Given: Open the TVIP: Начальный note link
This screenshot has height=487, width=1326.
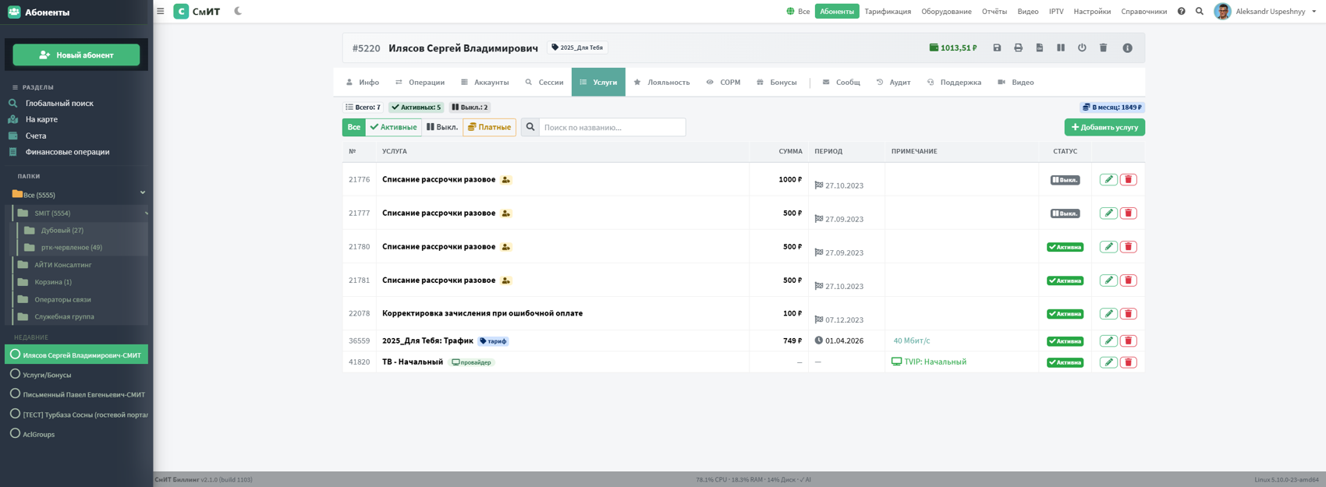Looking at the screenshot, I should [929, 362].
